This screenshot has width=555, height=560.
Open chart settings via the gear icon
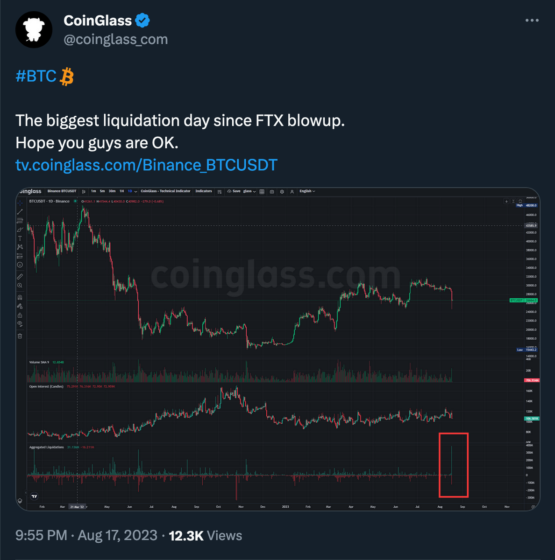point(282,191)
